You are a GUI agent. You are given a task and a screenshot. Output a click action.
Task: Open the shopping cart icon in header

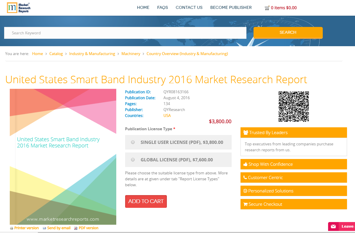tap(267, 7)
